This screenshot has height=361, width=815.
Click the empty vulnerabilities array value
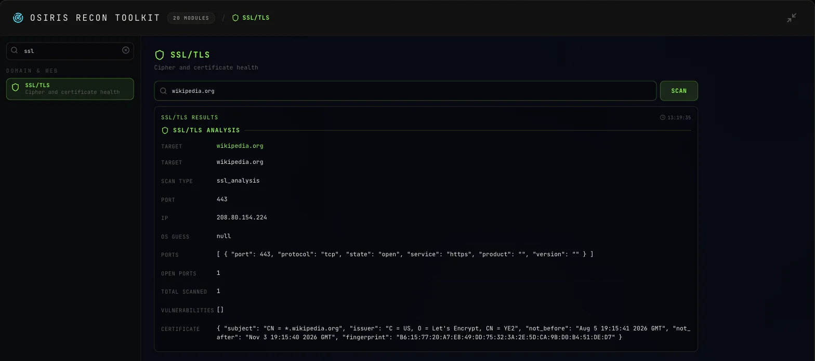(220, 310)
